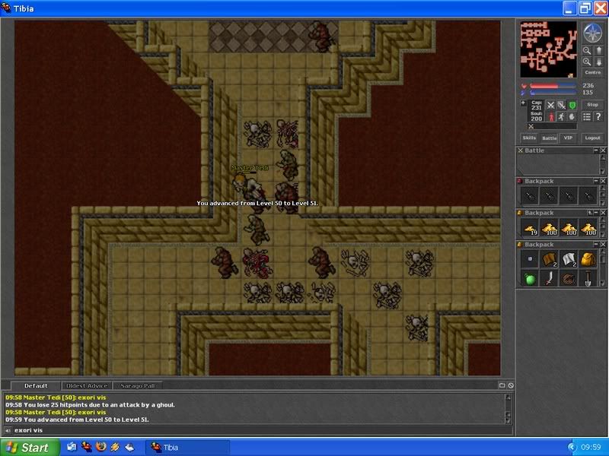The height and width of the screenshot is (456, 609).
Task: Toggle the Battle window button
Action: pyautogui.click(x=549, y=138)
